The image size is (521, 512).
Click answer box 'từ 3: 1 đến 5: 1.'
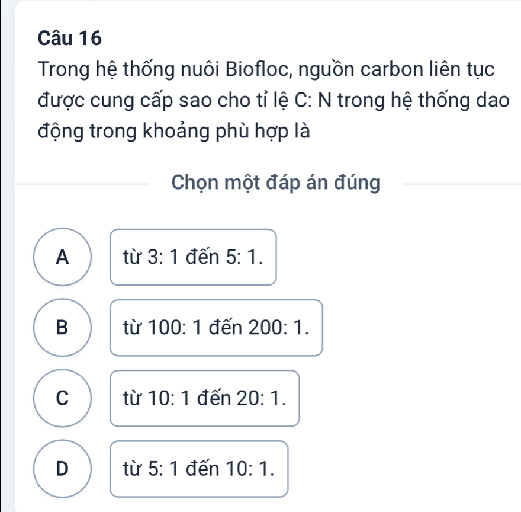click(194, 257)
